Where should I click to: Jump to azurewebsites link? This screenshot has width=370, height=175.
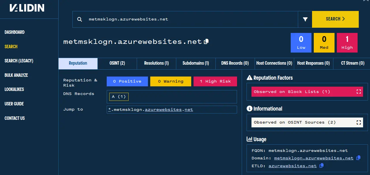click(x=163, y=109)
